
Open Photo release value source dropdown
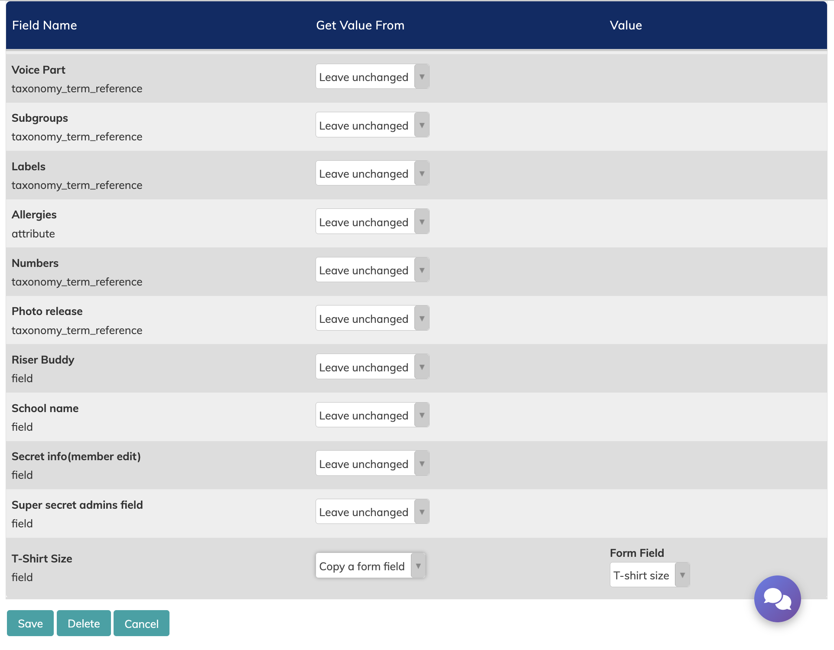[x=372, y=318]
